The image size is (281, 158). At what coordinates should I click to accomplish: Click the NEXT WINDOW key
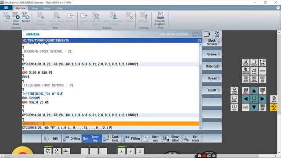coord(246,91)
